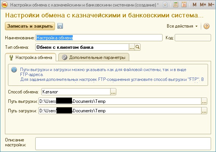The image size is (216, 152).
Task: Focus the Наименование input field
Action: tap(99, 38)
